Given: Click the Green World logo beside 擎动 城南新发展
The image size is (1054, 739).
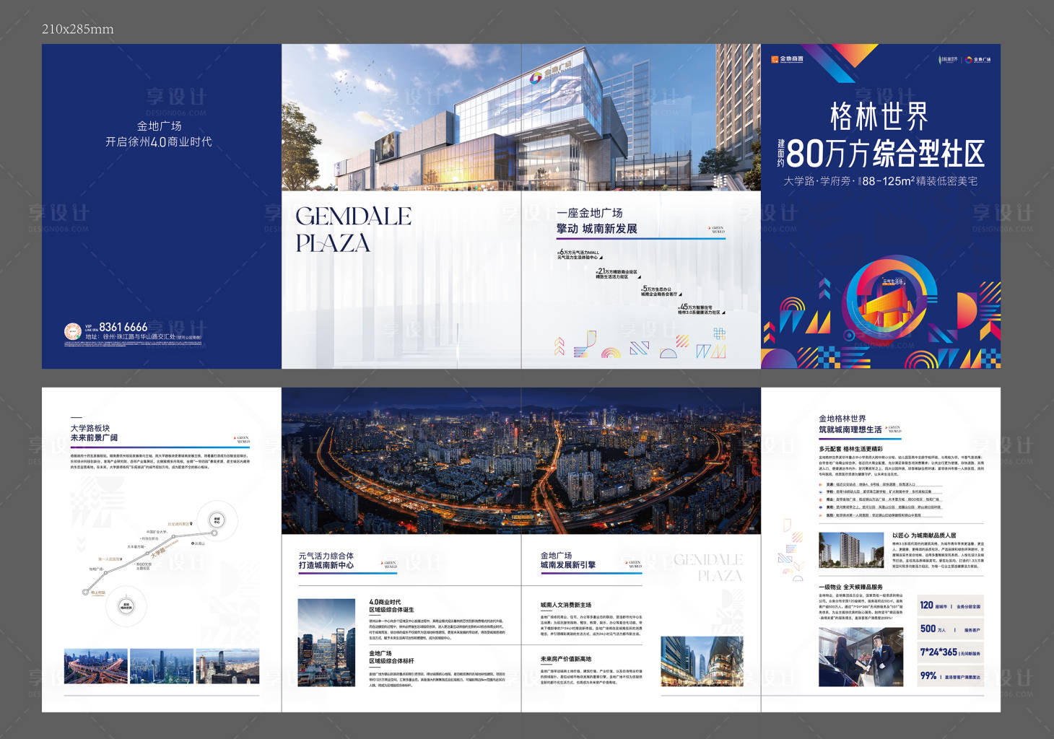Looking at the screenshot, I should [x=718, y=229].
